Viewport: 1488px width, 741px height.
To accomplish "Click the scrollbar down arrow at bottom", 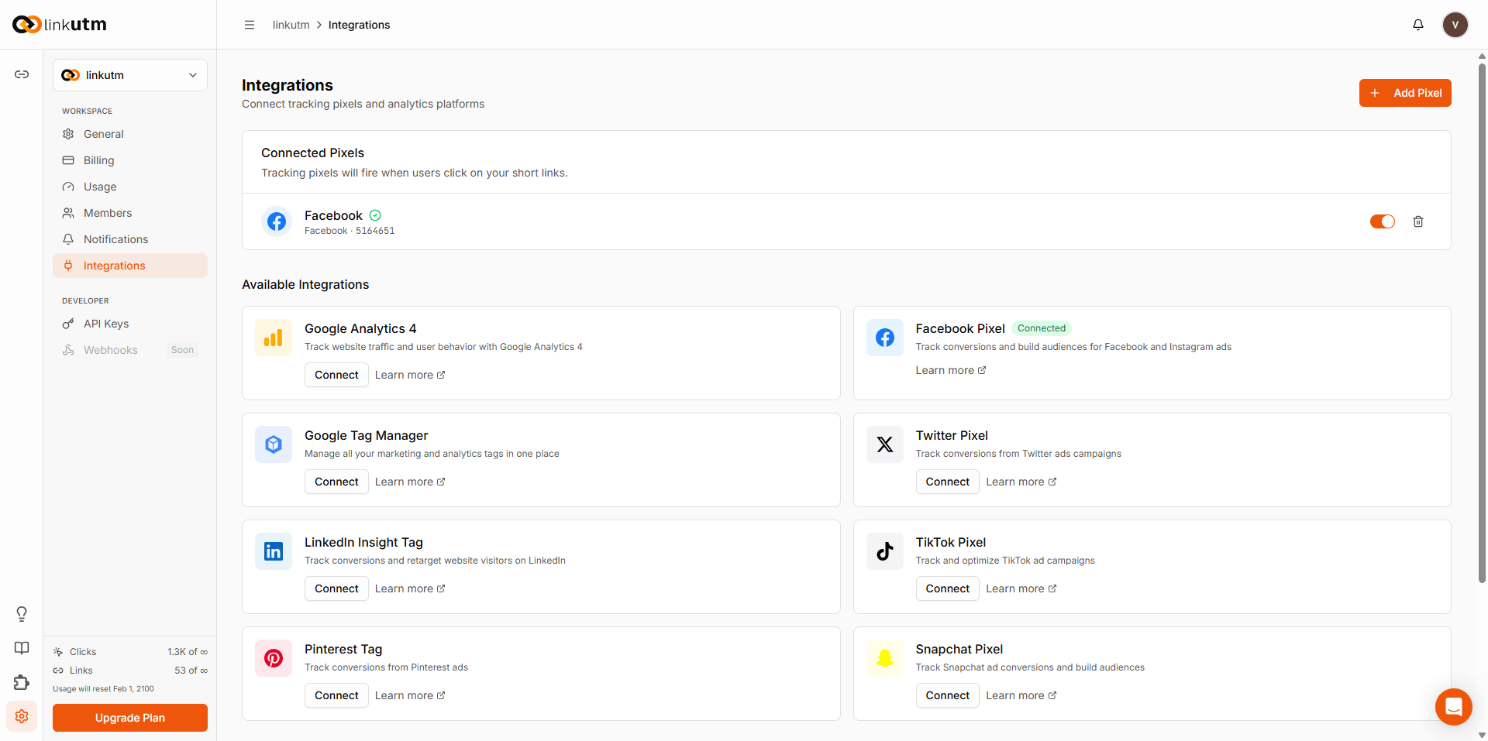I will tap(1482, 736).
